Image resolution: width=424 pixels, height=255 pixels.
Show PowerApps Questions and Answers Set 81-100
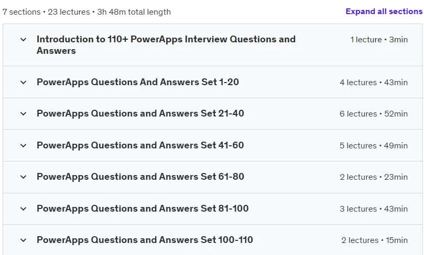point(143,208)
